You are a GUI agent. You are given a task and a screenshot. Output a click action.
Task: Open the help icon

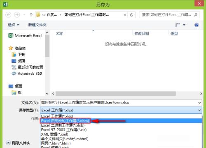197,25
